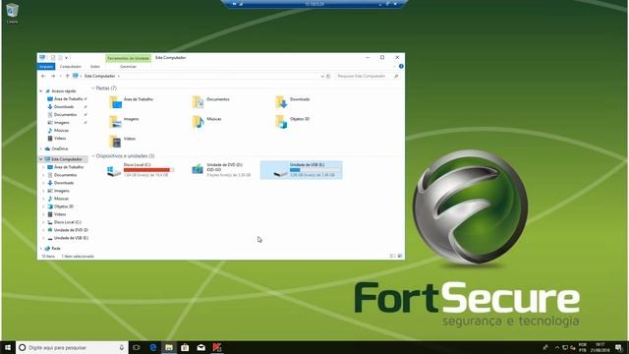
Task: Refresh the Este Computador view
Action: 328,76
